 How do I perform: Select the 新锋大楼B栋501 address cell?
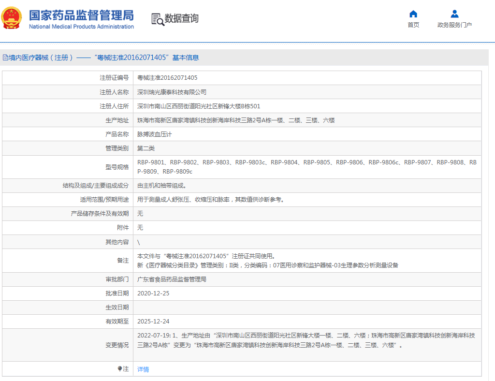coord(307,106)
